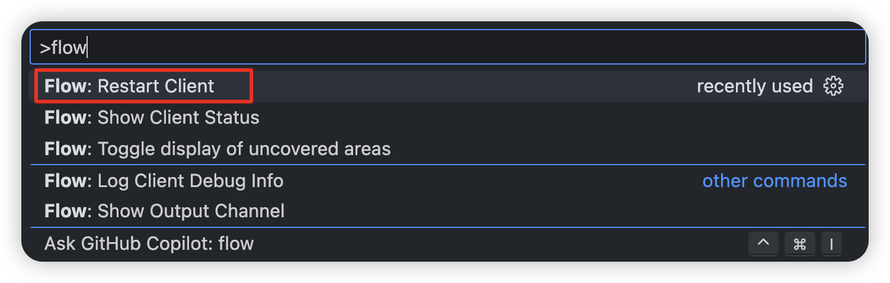Click the I keycap in Copilot shortcut
The width and height of the screenshot is (890, 283).
831,243
